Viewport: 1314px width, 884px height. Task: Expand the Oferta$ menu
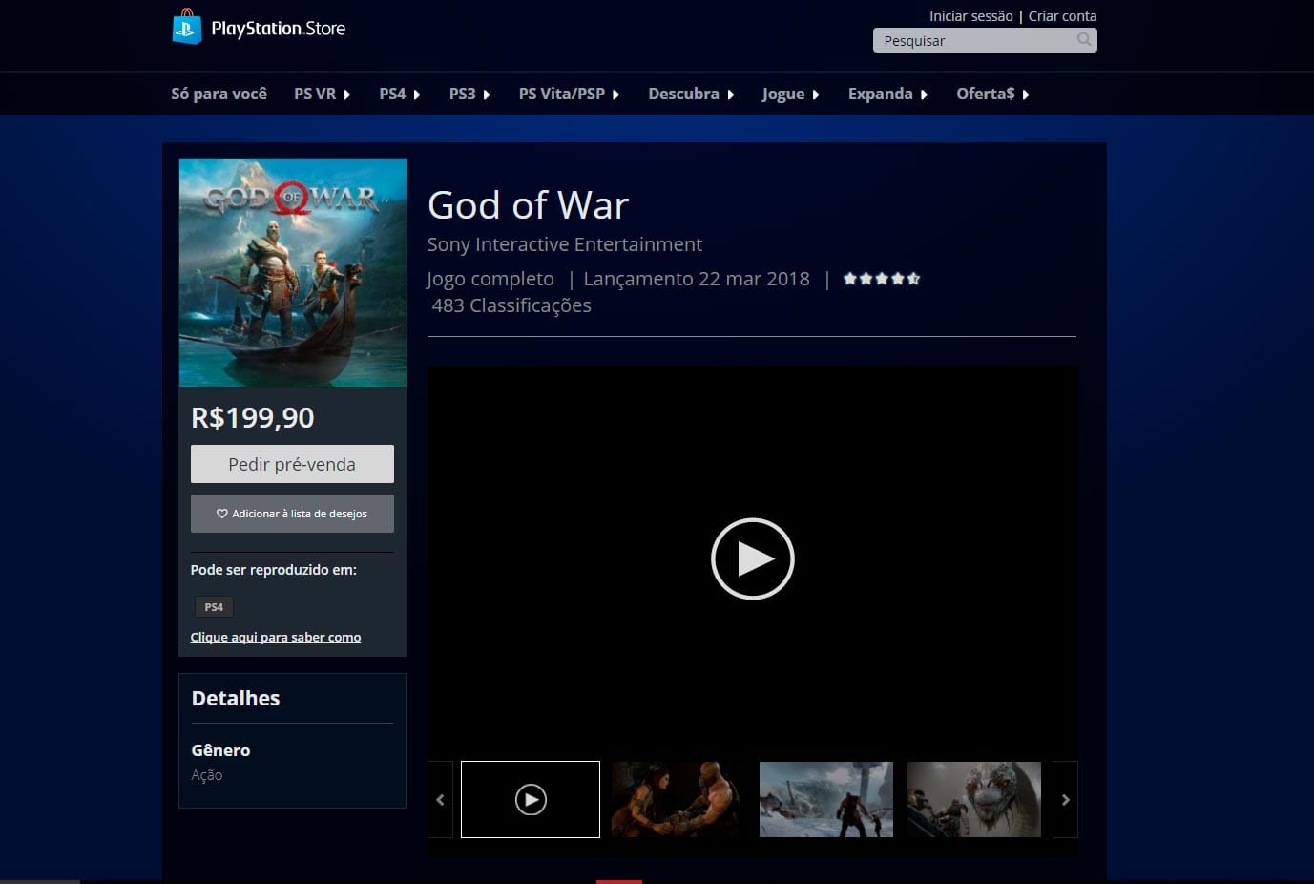[992, 94]
